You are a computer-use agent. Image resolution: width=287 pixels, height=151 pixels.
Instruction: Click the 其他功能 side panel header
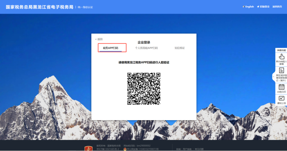tap(281, 50)
